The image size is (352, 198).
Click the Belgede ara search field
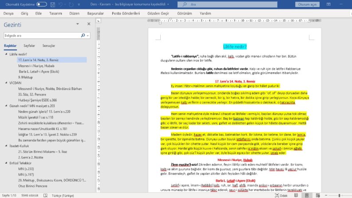[42, 36]
